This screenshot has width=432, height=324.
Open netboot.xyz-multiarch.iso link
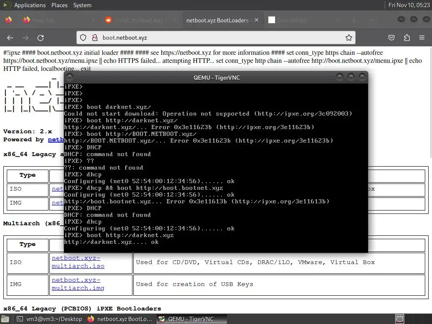(78, 262)
